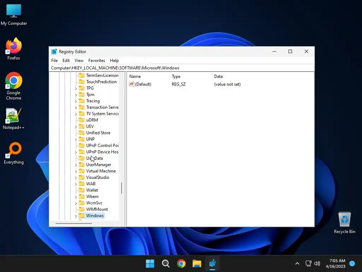Viewport: 362px width, 272px height.
Task: Expand the UPnP Device Host key
Action: pyautogui.click(x=76, y=152)
